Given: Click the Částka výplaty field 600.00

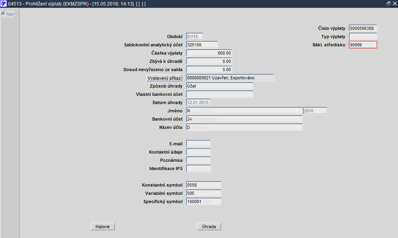Looking at the screenshot, I should click(x=209, y=53).
